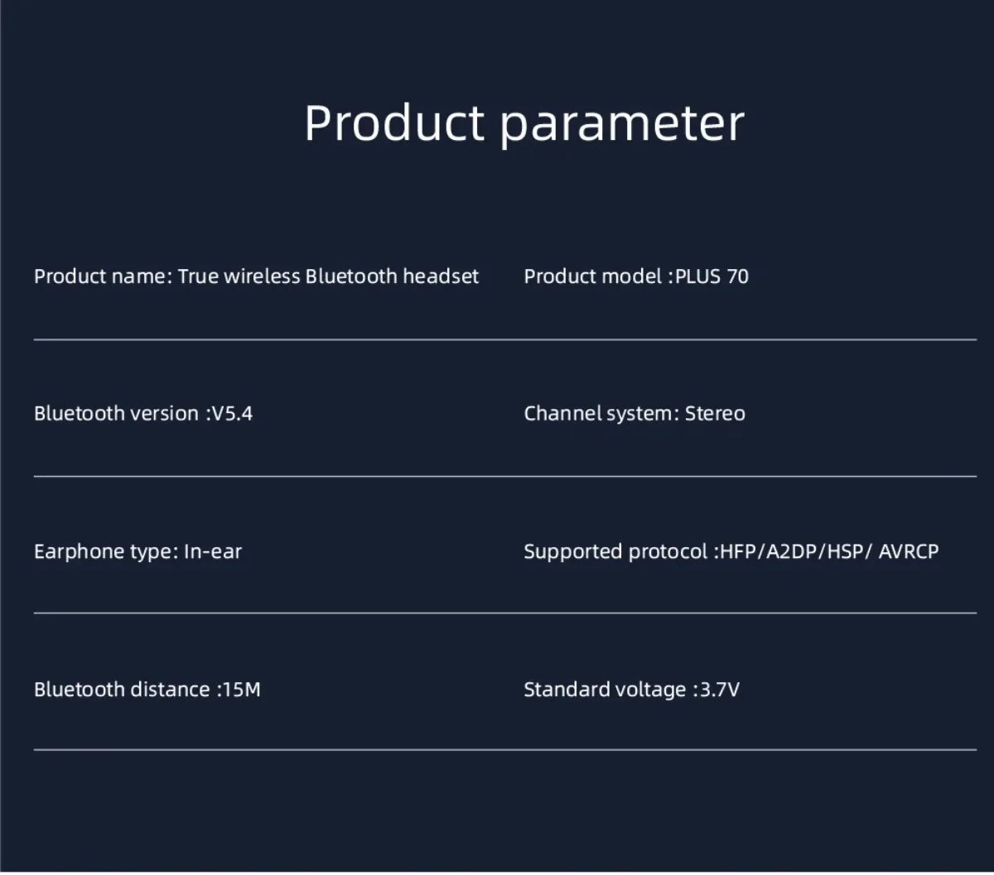Click the Standard voltage 3.7V text
The image size is (994, 875).
pyautogui.click(x=631, y=690)
